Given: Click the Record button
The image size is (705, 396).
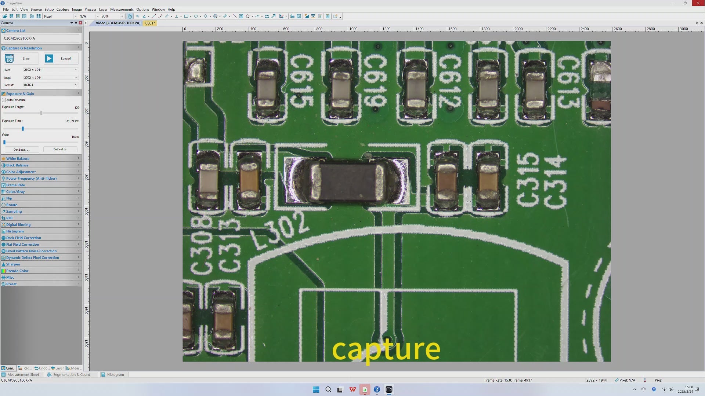Looking at the screenshot, I should 61,58.
